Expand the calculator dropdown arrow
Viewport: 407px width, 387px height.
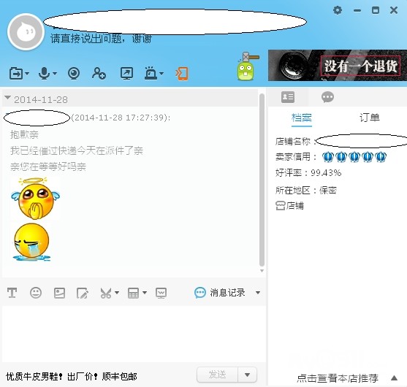click(145, 293)
